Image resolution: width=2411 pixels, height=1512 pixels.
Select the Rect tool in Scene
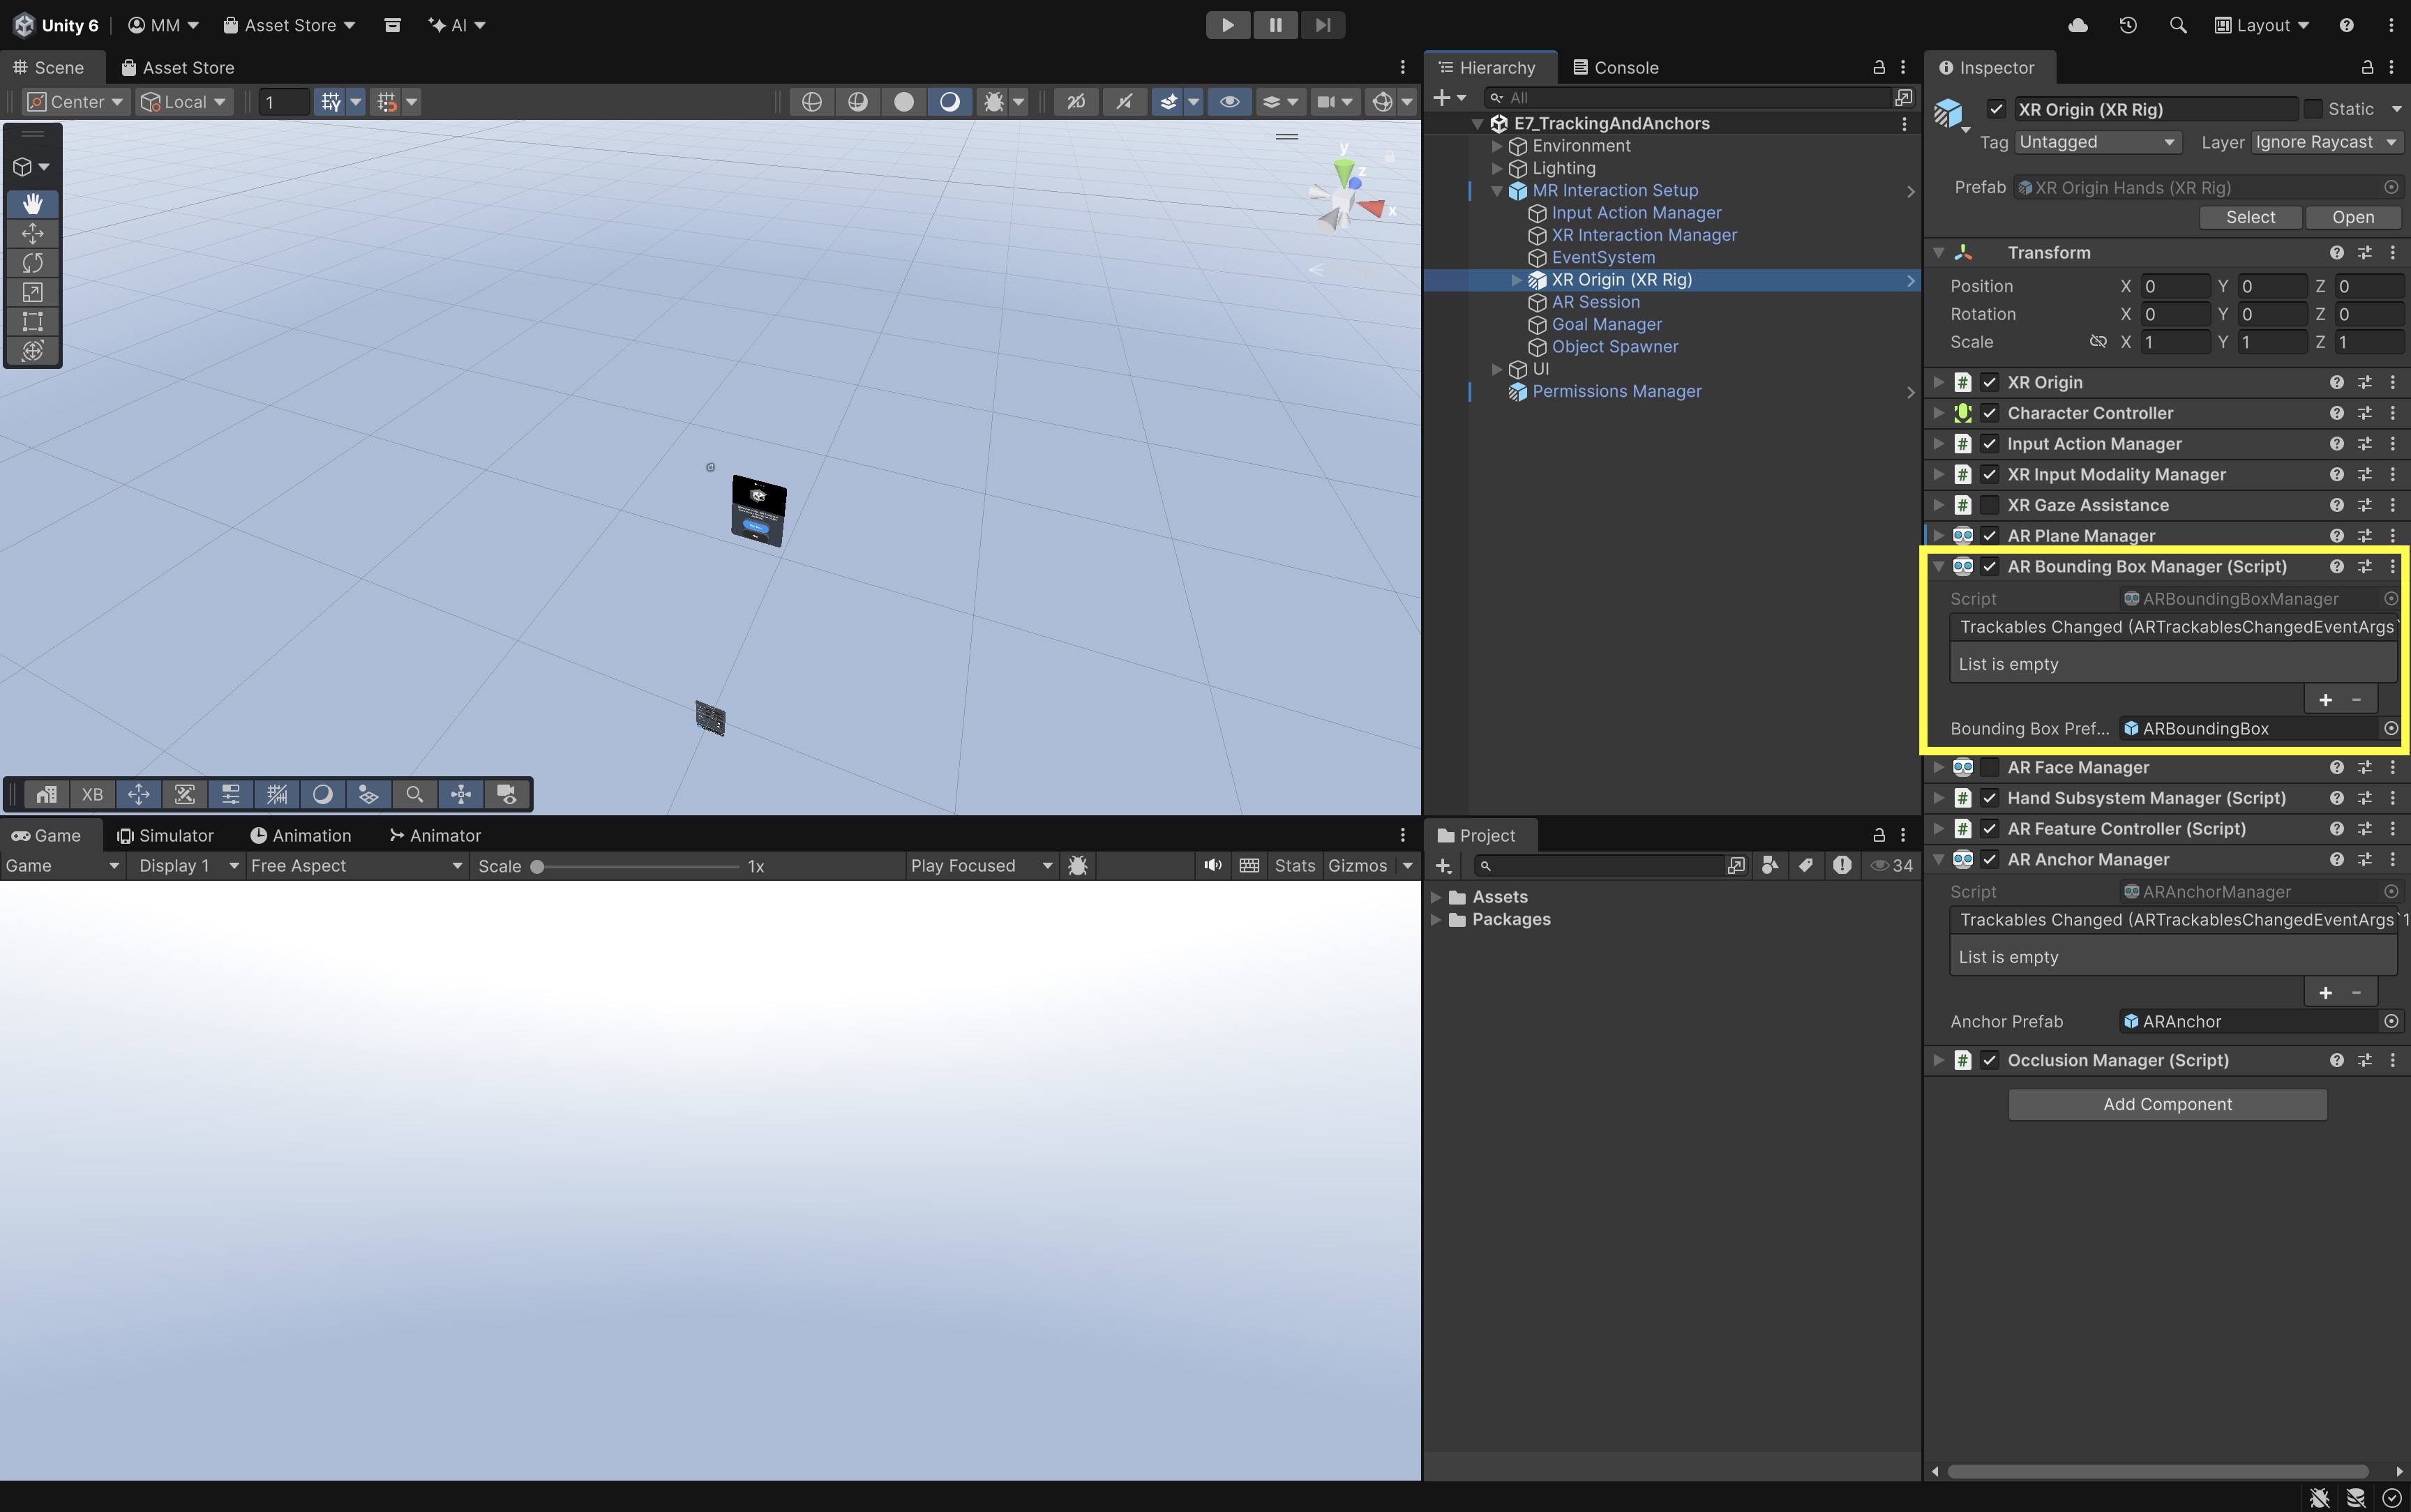click(32, 321)
